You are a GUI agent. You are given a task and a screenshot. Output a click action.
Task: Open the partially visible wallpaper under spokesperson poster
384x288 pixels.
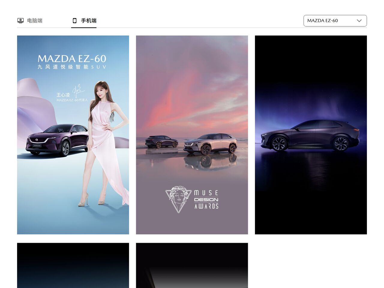coord(73,265)
